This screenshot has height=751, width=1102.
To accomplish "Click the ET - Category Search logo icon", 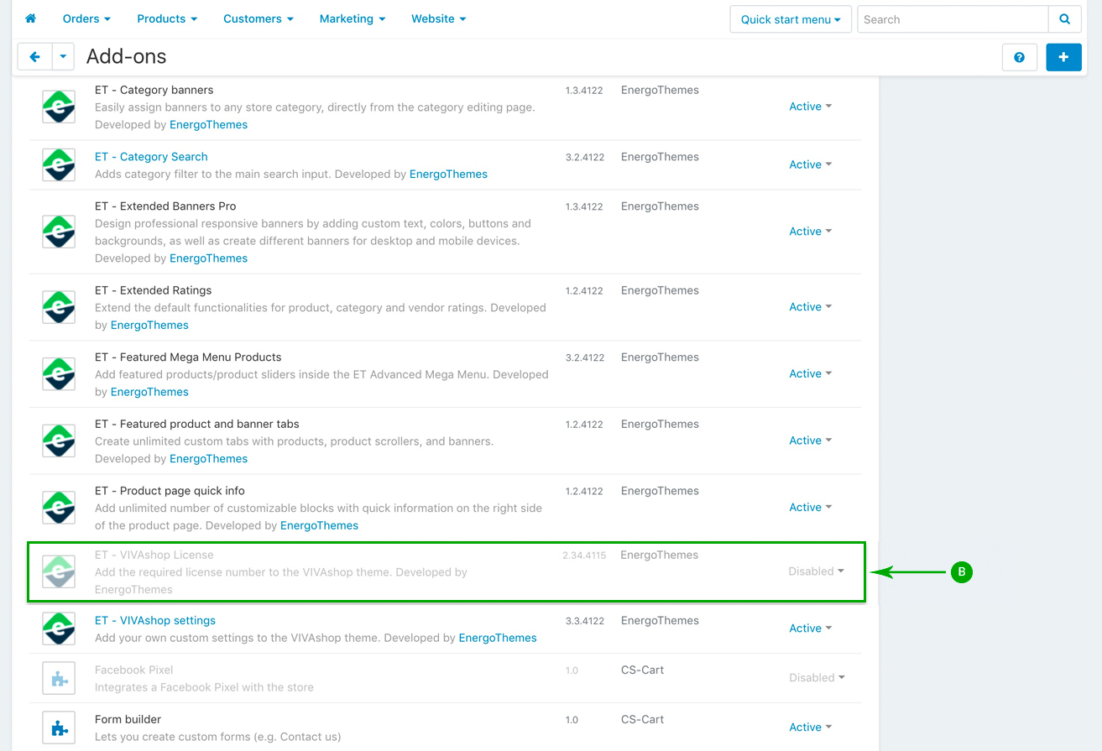I will pyautogui.click(x=59, y=164).
